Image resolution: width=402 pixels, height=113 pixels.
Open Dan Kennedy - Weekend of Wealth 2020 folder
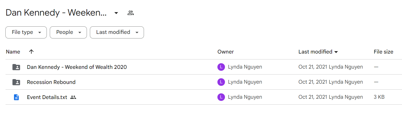coord(77,67)
